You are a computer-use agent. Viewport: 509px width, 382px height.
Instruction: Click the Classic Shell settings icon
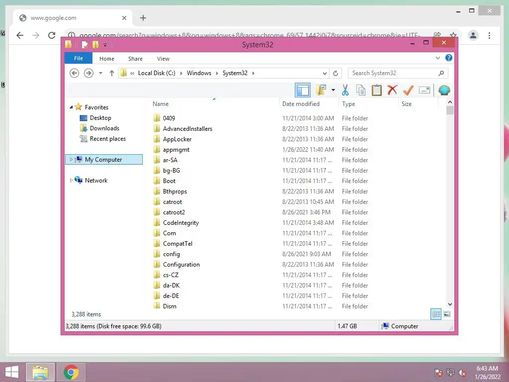point(444,90)
